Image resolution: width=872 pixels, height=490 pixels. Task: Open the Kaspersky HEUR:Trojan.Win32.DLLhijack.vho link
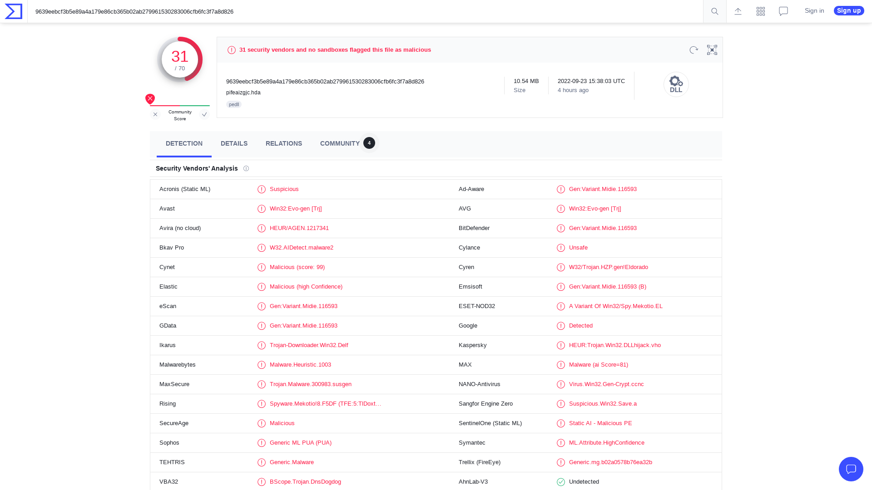(615, 345)
